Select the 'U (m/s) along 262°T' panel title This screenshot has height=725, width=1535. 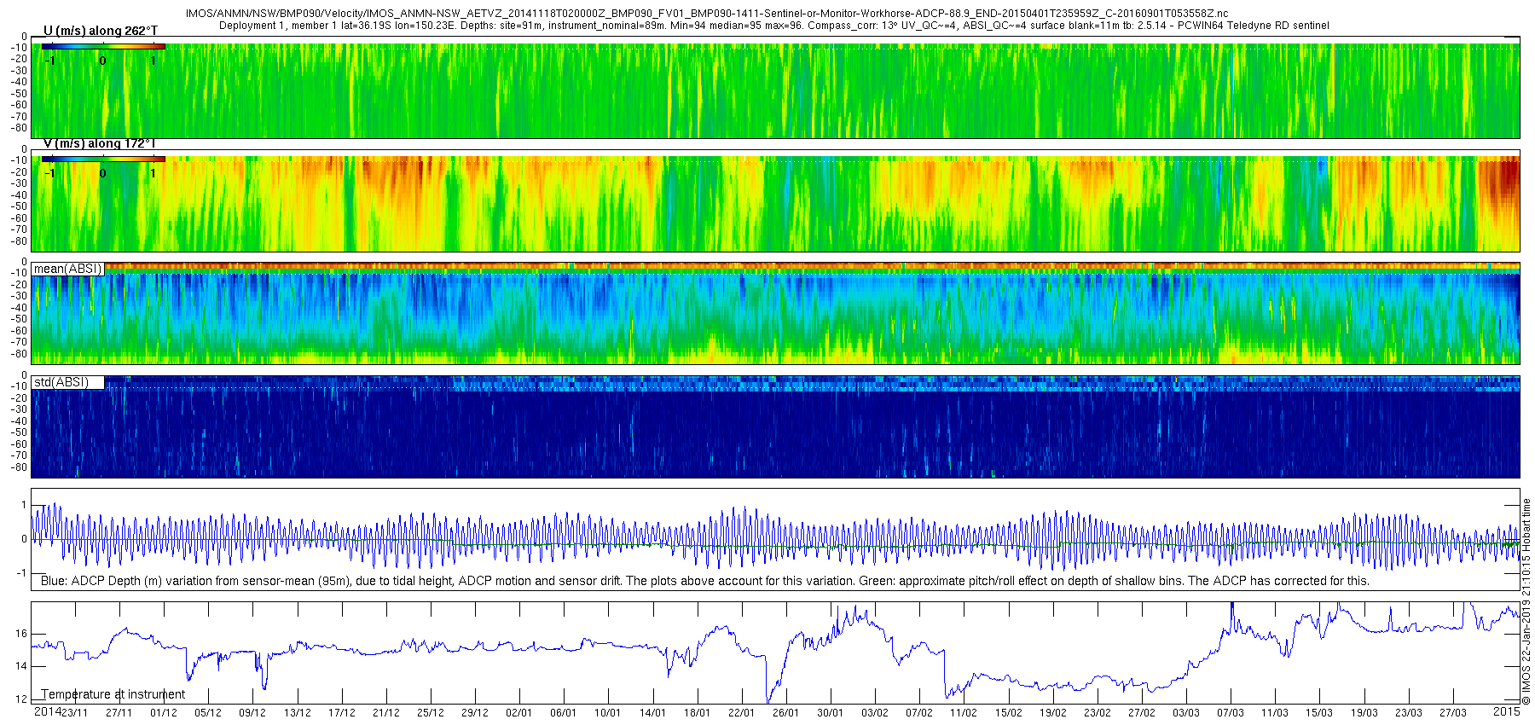tap(101, 31)
